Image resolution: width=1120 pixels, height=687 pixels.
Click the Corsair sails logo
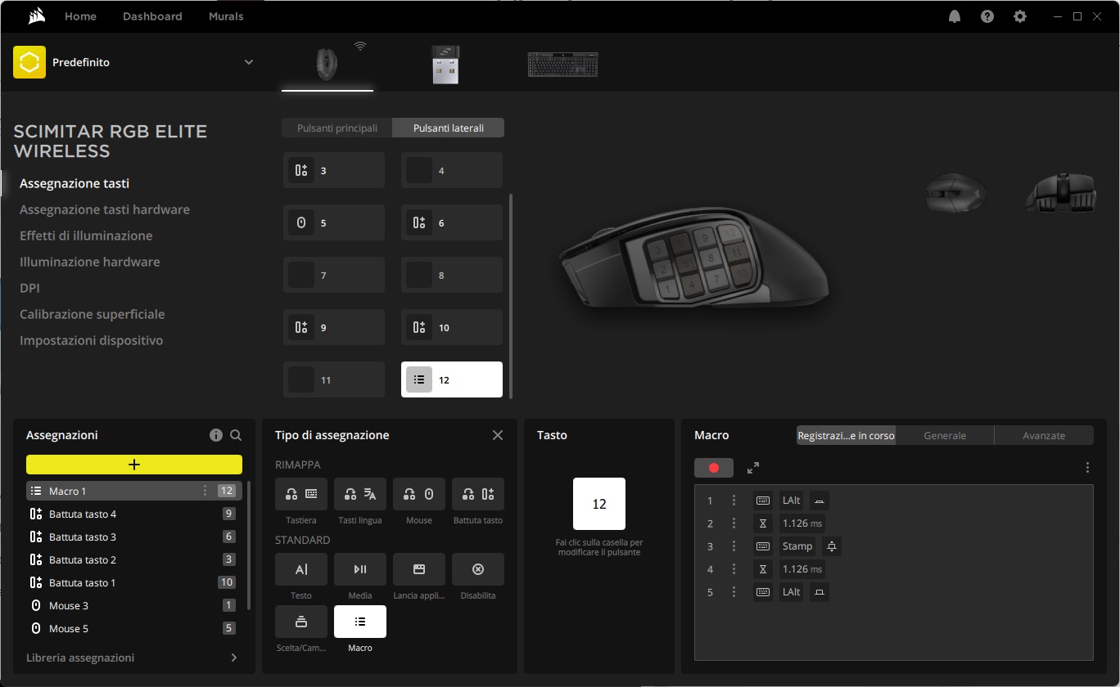(x=35, y=16)
